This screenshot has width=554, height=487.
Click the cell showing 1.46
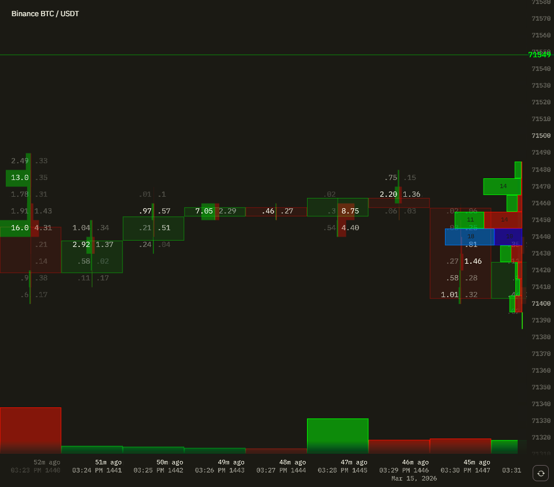tap(473, 261)
